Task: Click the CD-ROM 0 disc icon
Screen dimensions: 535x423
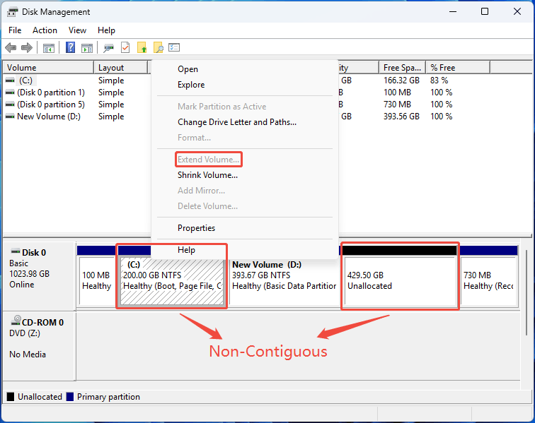Action: (16, 320)
